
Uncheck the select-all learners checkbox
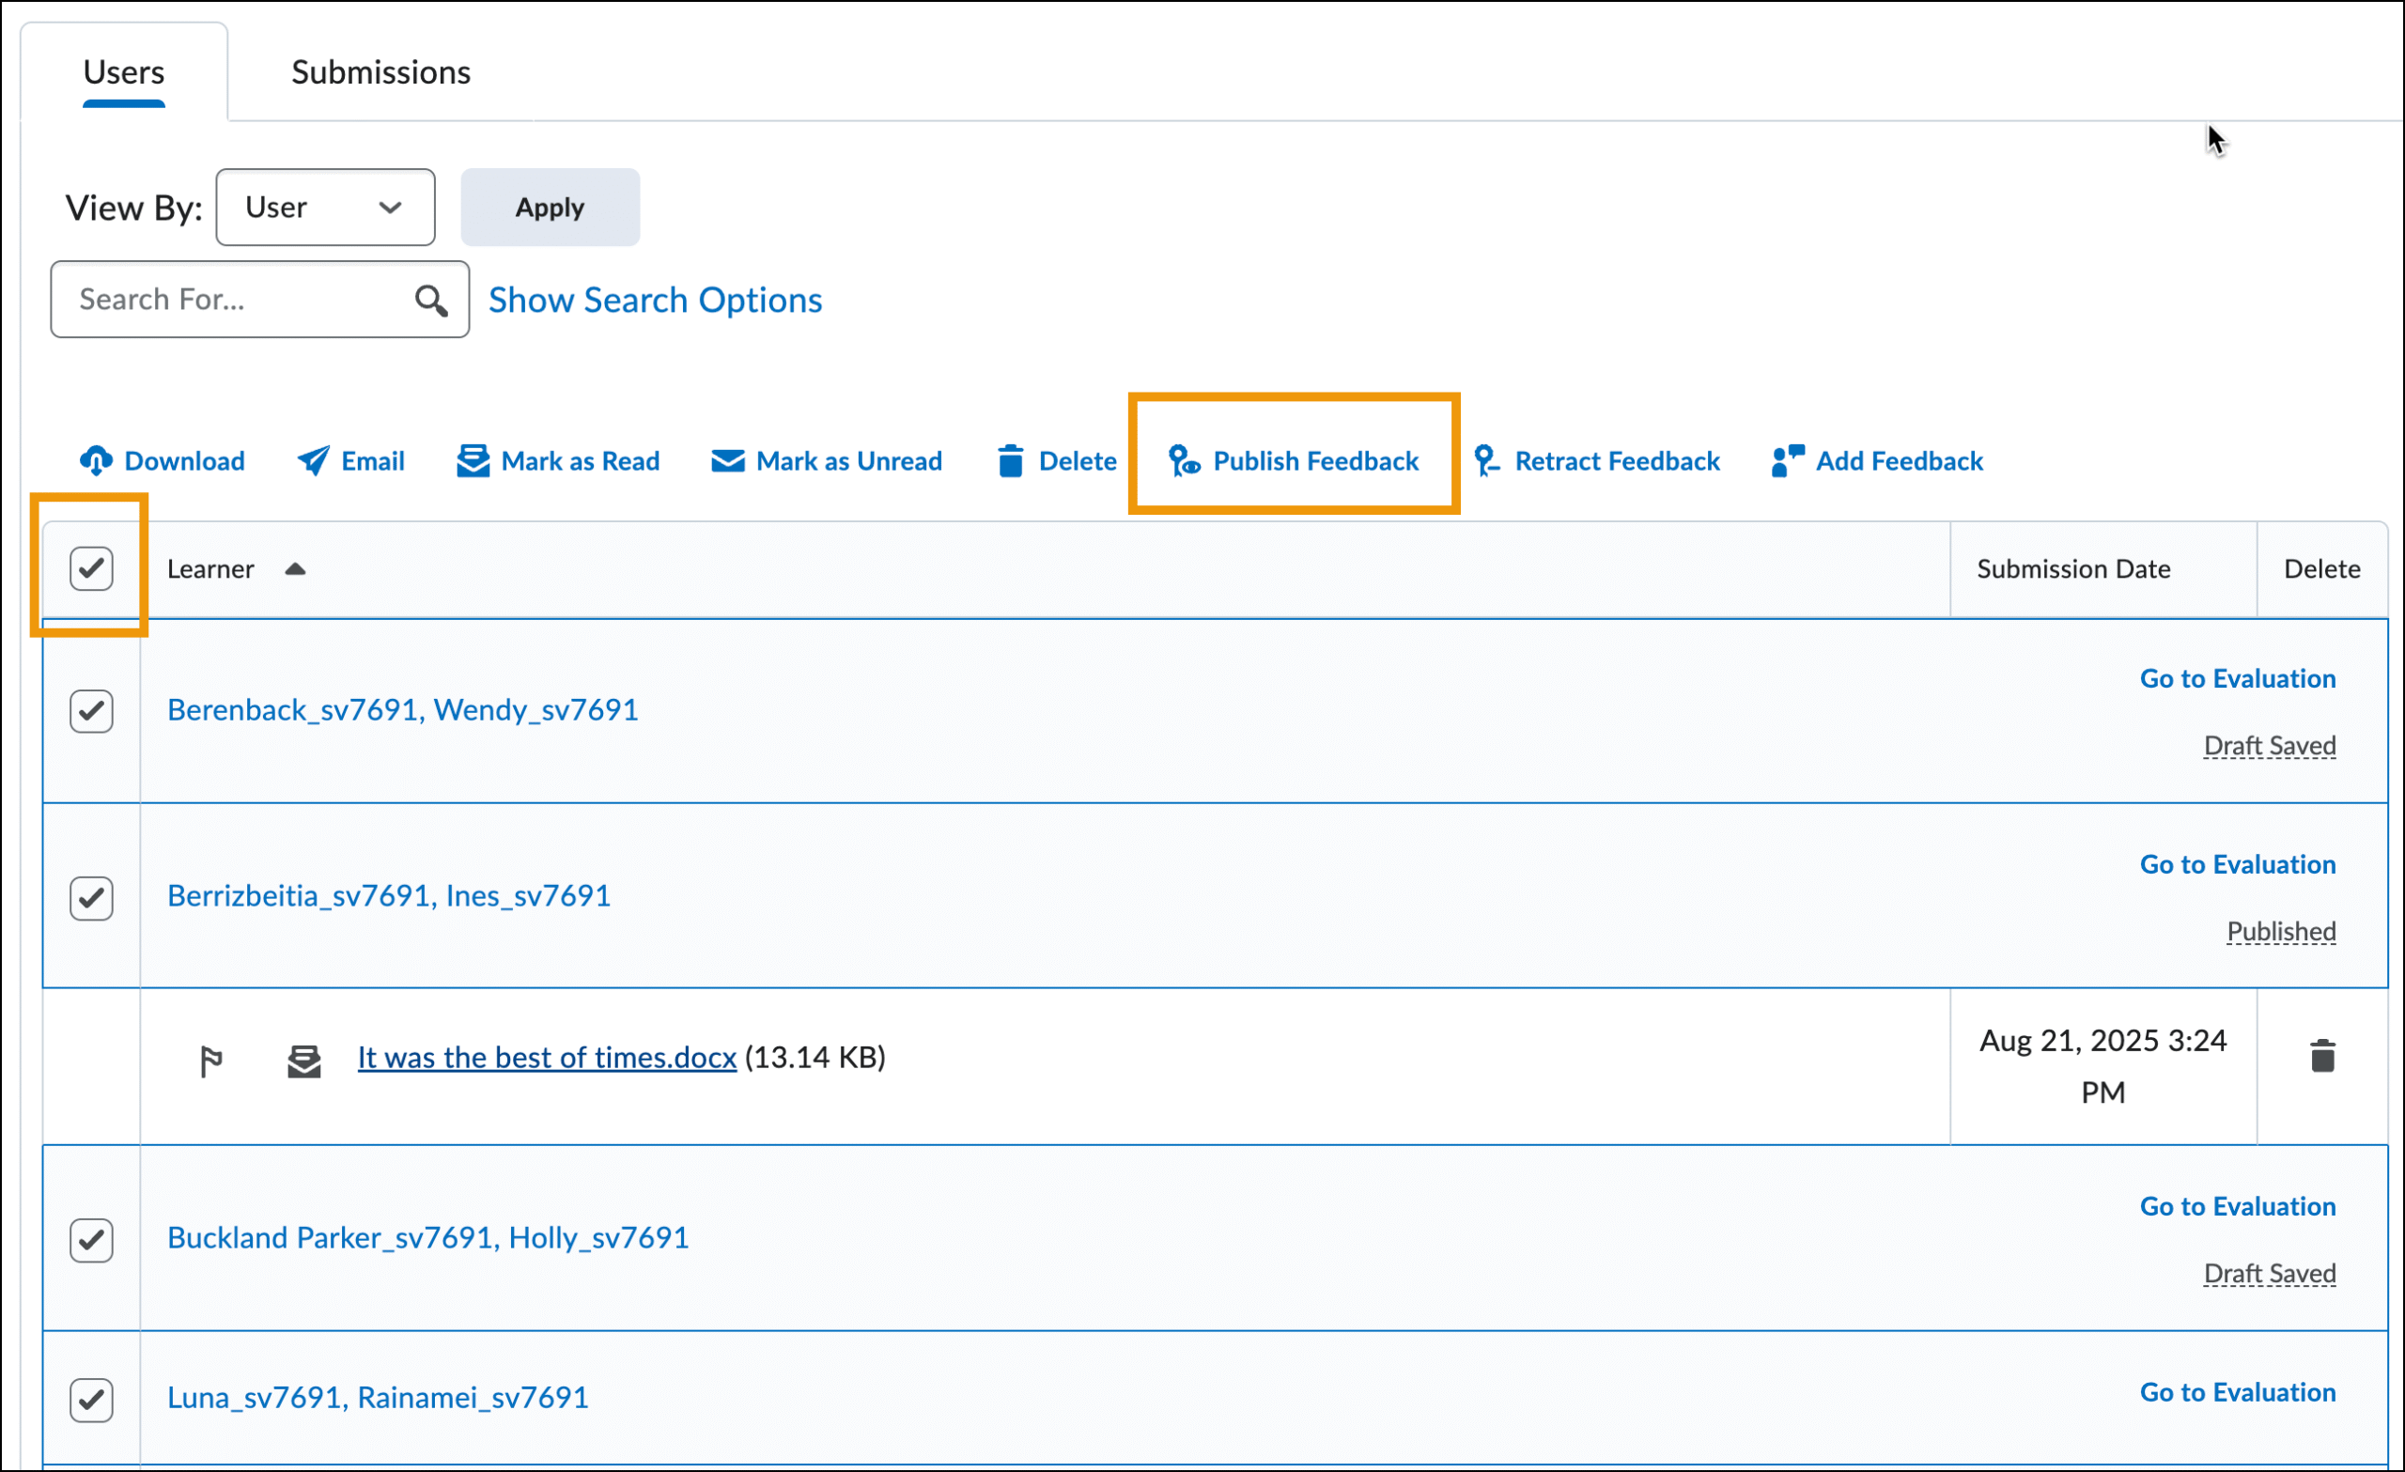(92, 569)
